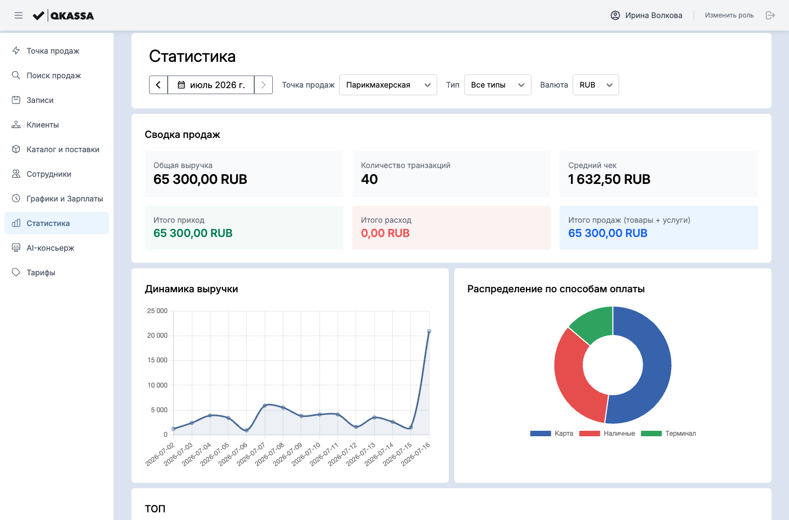This screenshot has height=520, width=789.
Task: Toggle Наличные legend in payment chart
Action: (x=607, y=434)
